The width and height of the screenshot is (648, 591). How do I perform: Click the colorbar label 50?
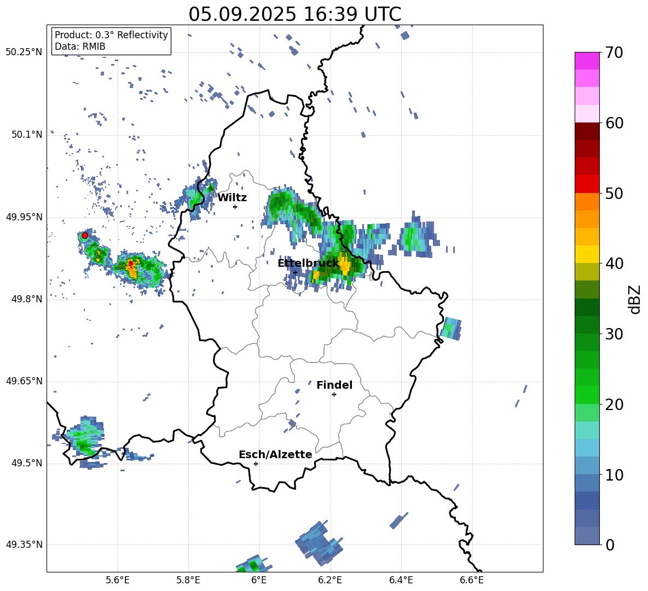[614, 193]
